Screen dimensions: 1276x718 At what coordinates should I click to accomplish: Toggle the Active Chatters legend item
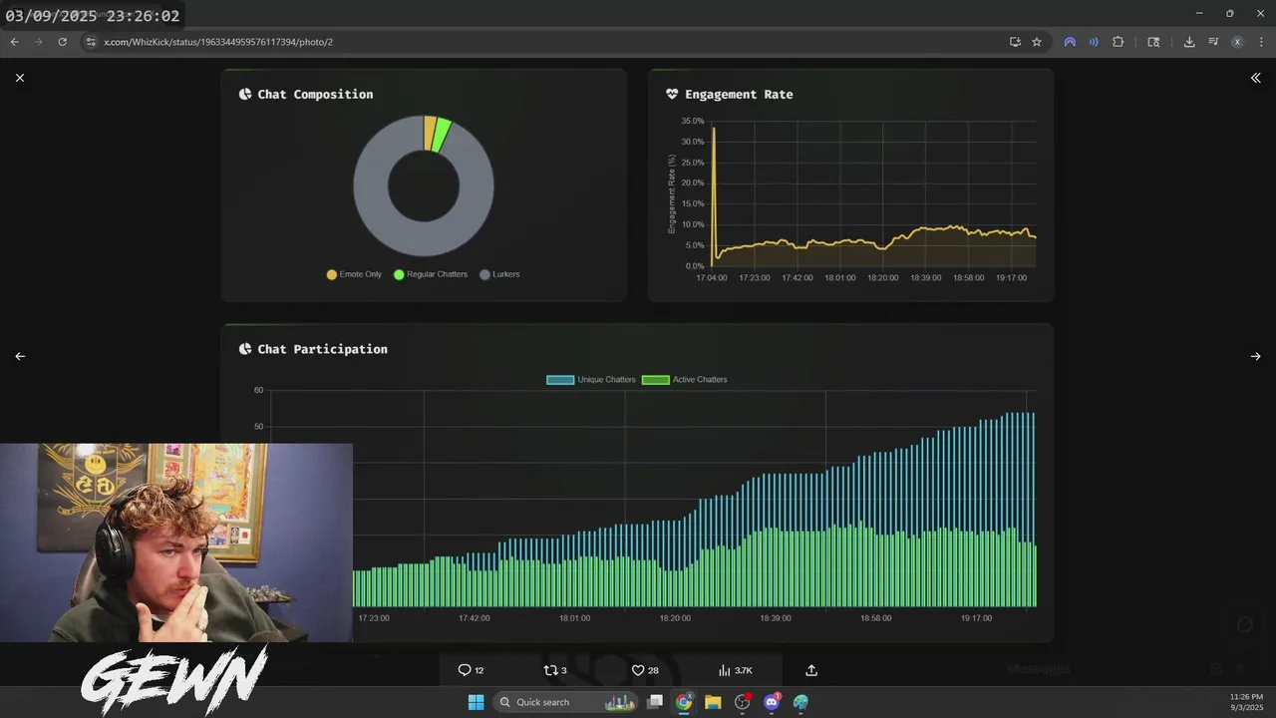point(685,380)
